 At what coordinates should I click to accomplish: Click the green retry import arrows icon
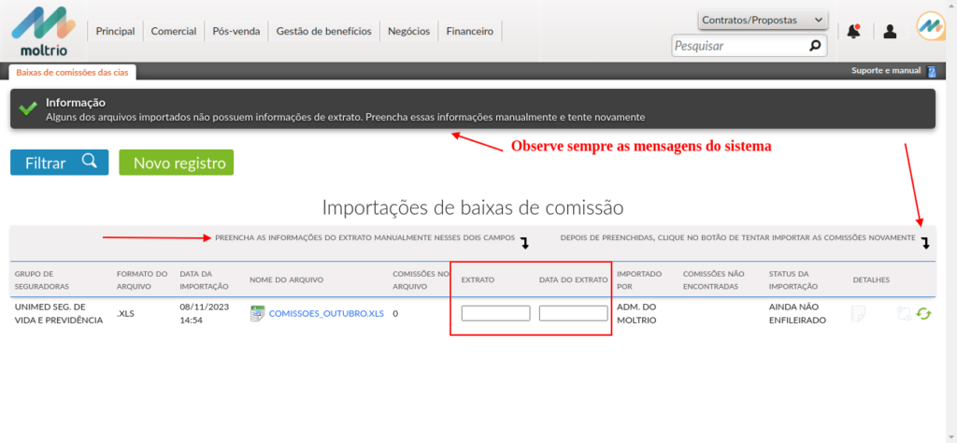click(923, 314)
